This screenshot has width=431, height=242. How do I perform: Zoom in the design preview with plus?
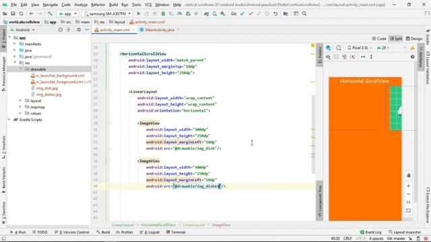tap(409, 186)
